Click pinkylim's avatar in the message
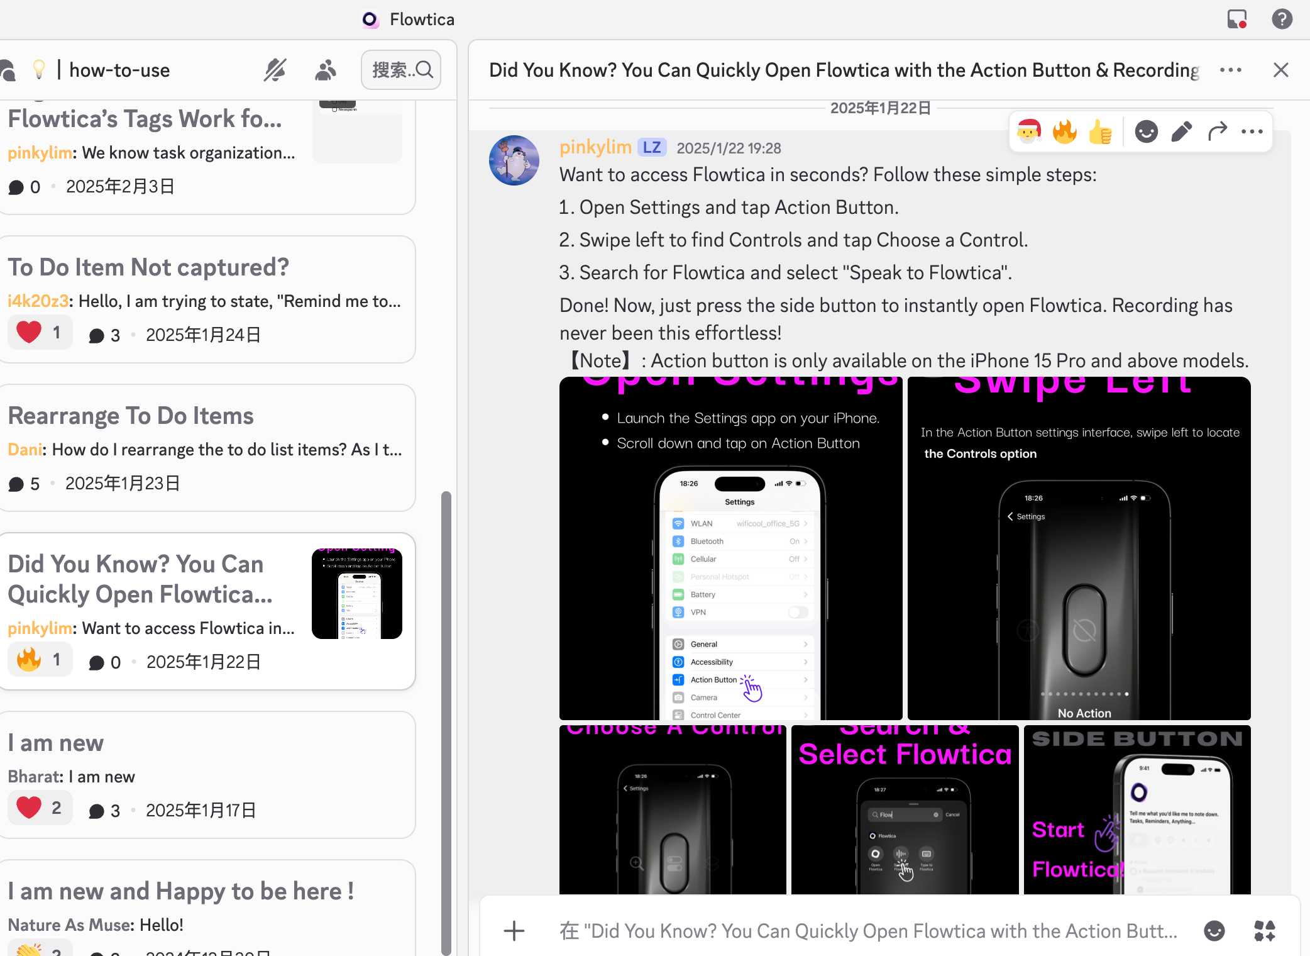 (x=514, y=160)
